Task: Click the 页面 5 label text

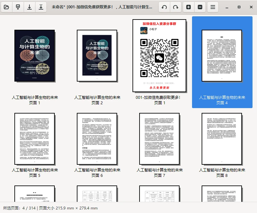Action: [x=35, y=176]
